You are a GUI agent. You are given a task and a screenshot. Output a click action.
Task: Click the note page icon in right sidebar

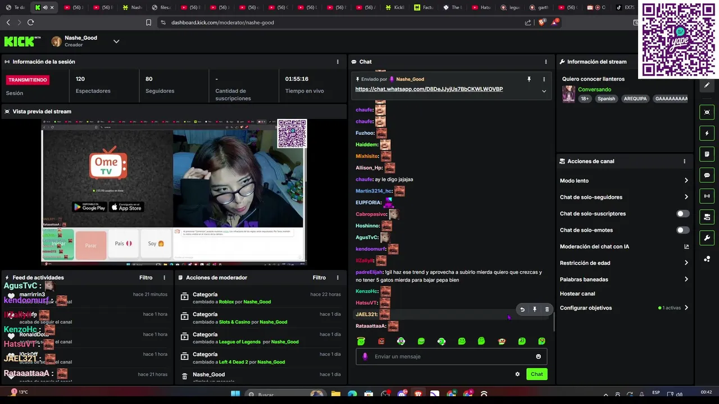[x=707, y=154]
